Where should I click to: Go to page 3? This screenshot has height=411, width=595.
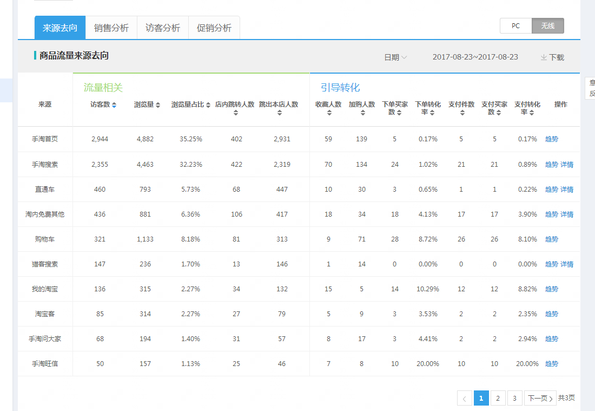coord(514,398)
